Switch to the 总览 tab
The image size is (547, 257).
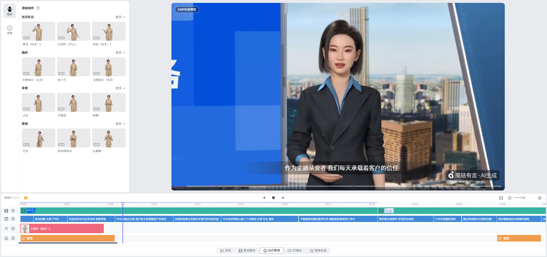click(226, 251)
